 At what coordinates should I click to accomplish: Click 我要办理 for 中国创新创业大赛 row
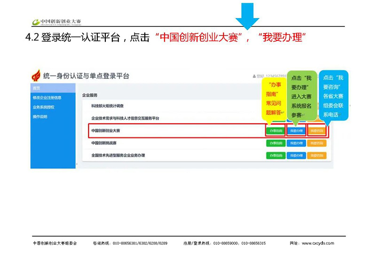pyautogui.click(x=297, y=131)
